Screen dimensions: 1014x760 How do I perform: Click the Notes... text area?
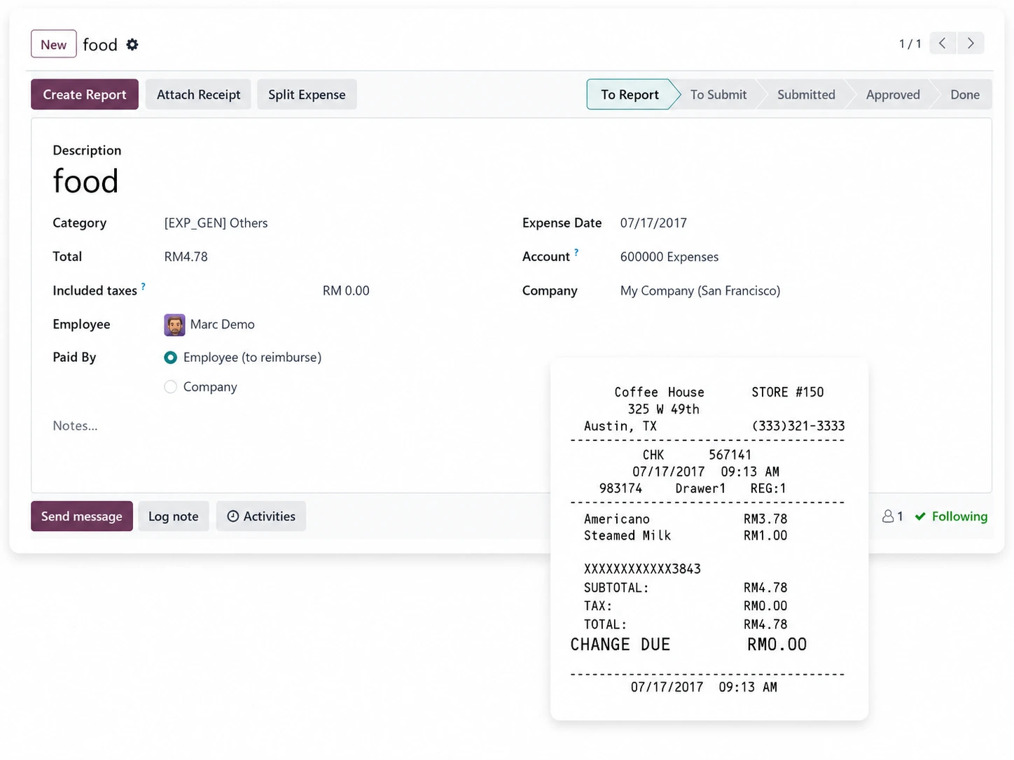(x=76, y=425)
